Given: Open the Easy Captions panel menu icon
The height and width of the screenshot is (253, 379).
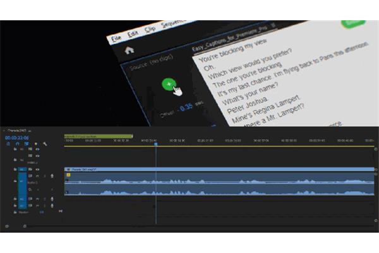Looking at the screenshot, I should (273, 25).
